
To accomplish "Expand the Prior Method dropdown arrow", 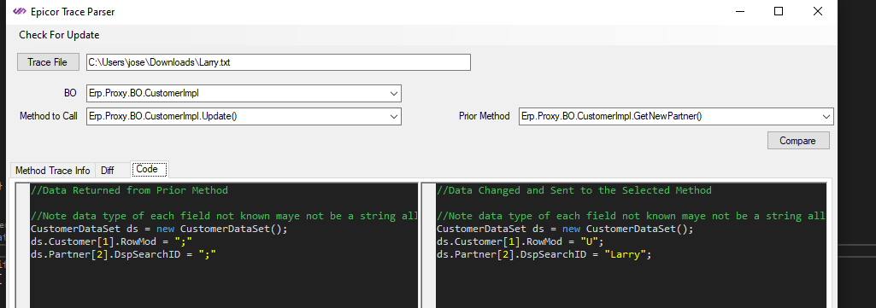I will (x=826, y=116).
